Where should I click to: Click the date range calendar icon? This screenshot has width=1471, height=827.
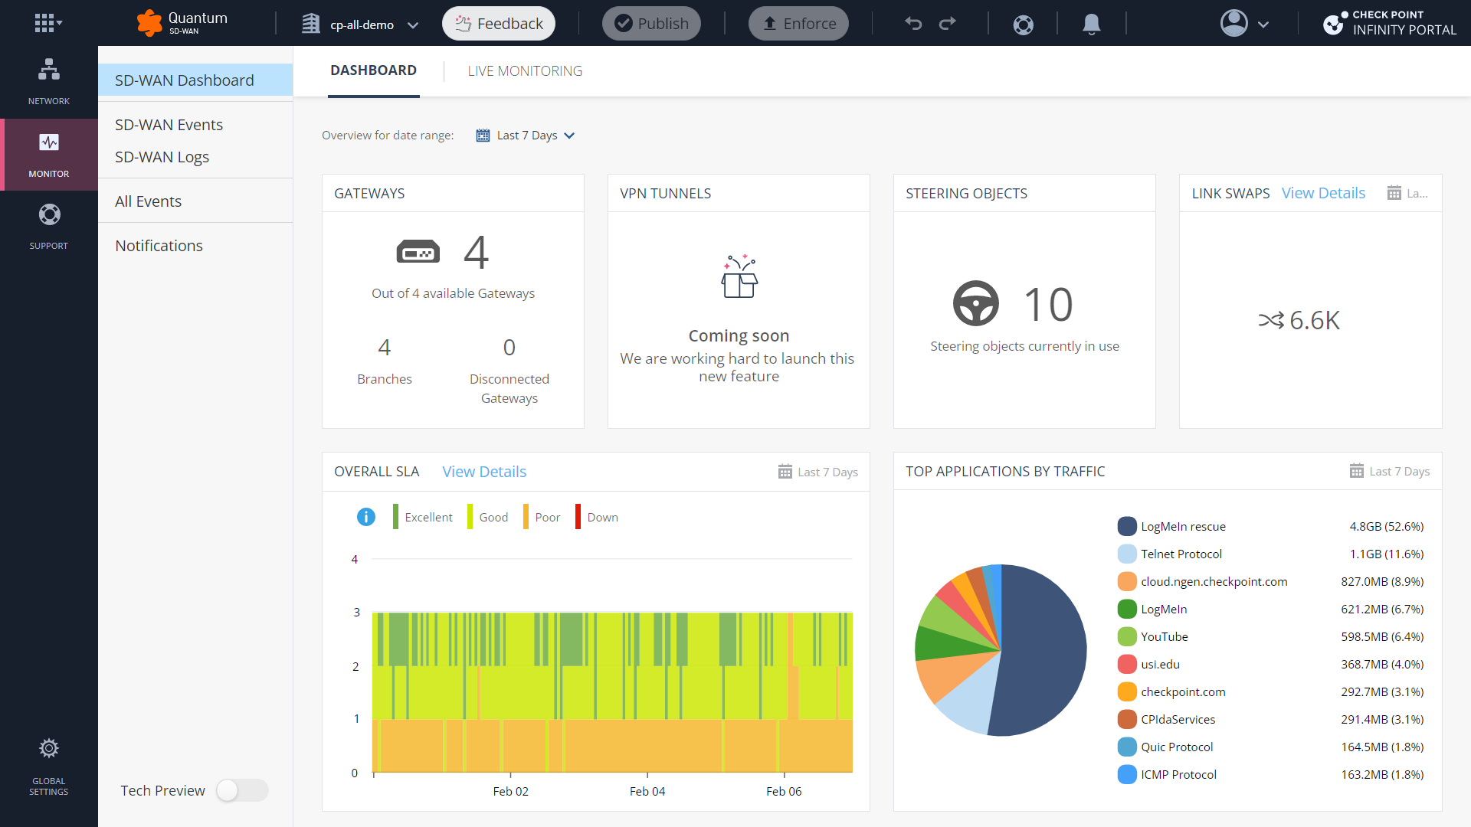point(483,136)
